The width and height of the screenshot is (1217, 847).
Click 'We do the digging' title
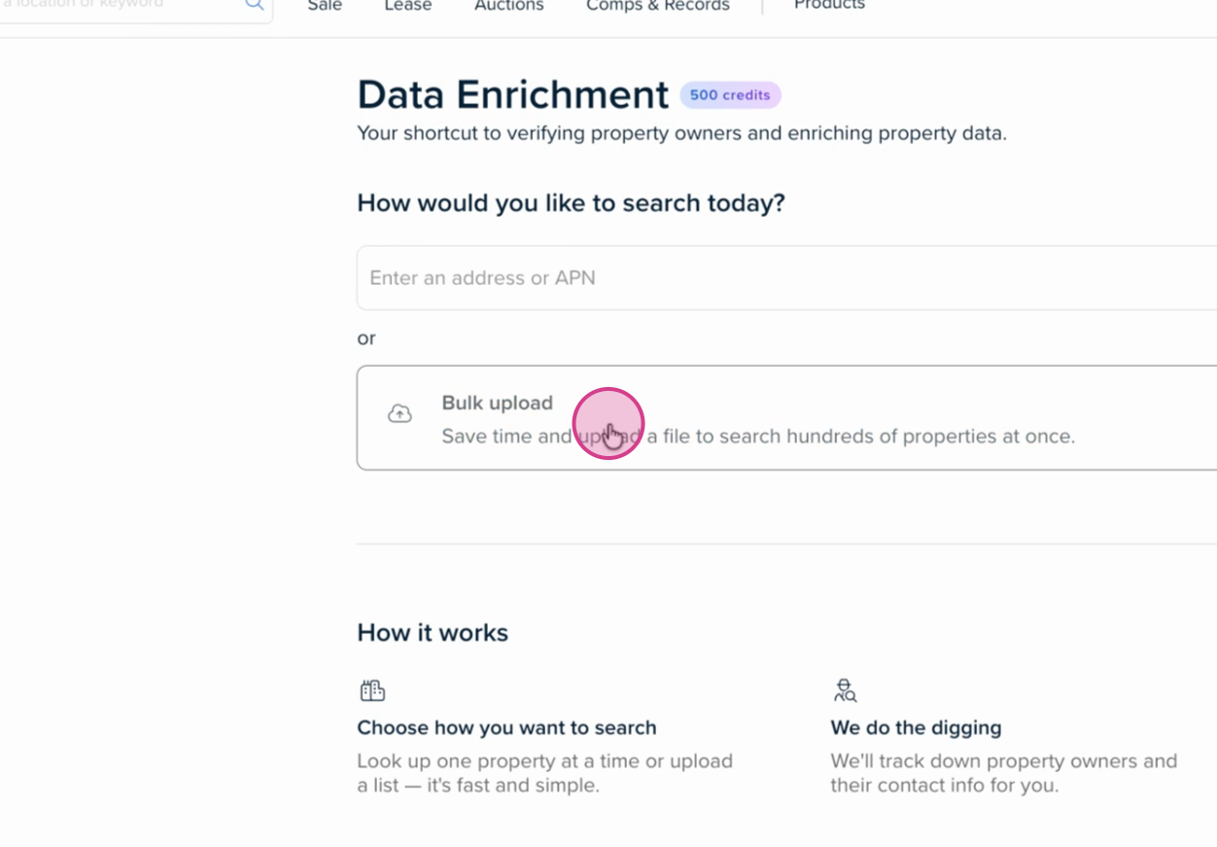coord(915,727)
